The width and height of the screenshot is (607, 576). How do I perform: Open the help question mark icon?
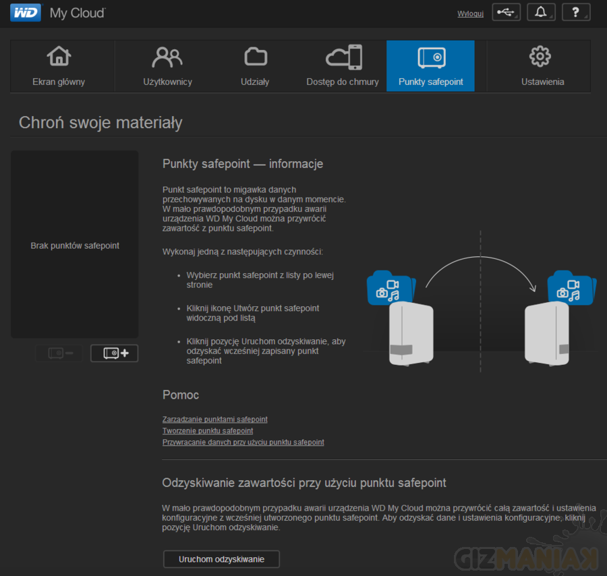[575, 13]
